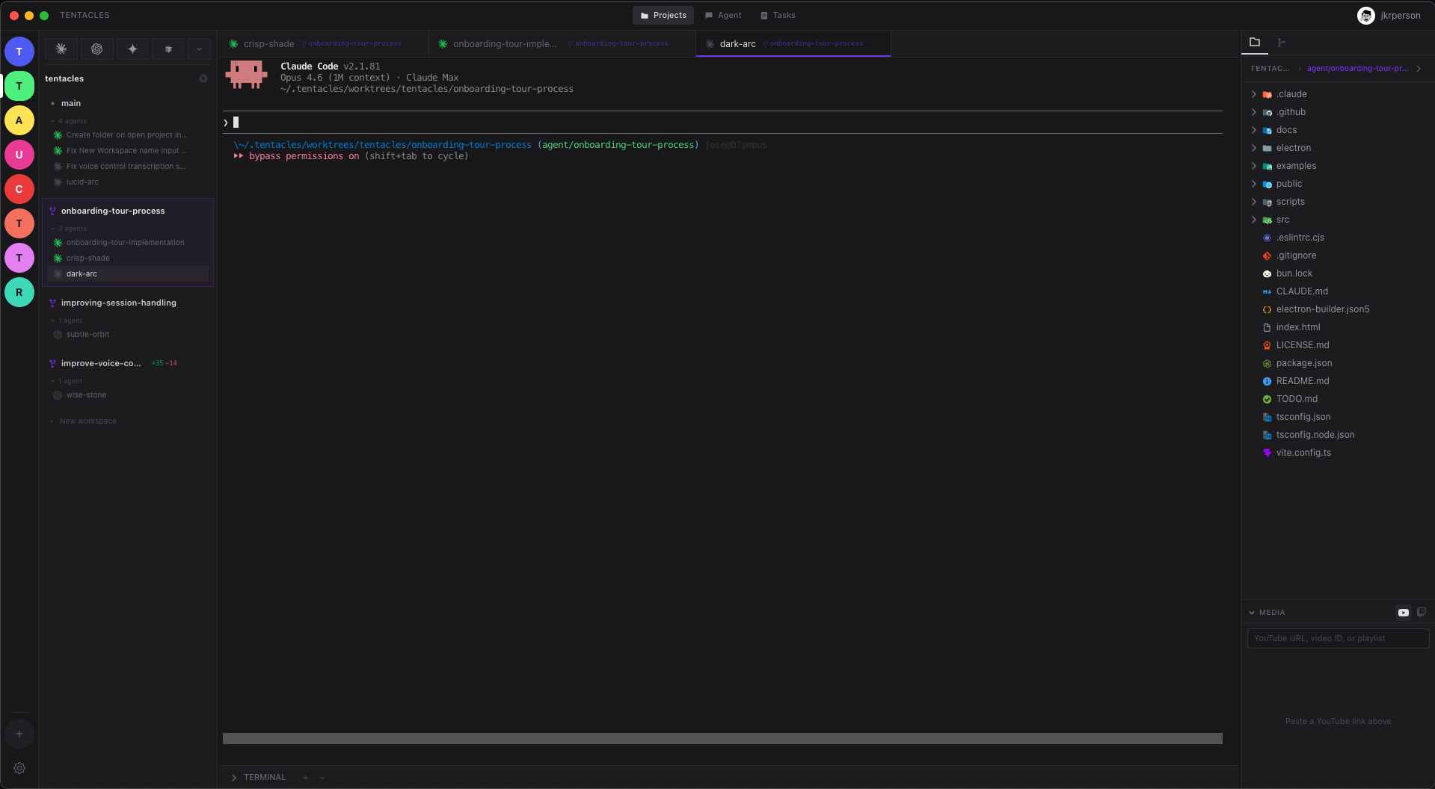Collapse the MEDIA section

pyautogui.click(x=1253, y=612)
